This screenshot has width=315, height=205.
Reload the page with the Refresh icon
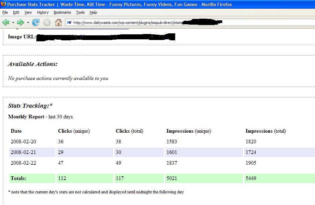click(x=36, y=22)
